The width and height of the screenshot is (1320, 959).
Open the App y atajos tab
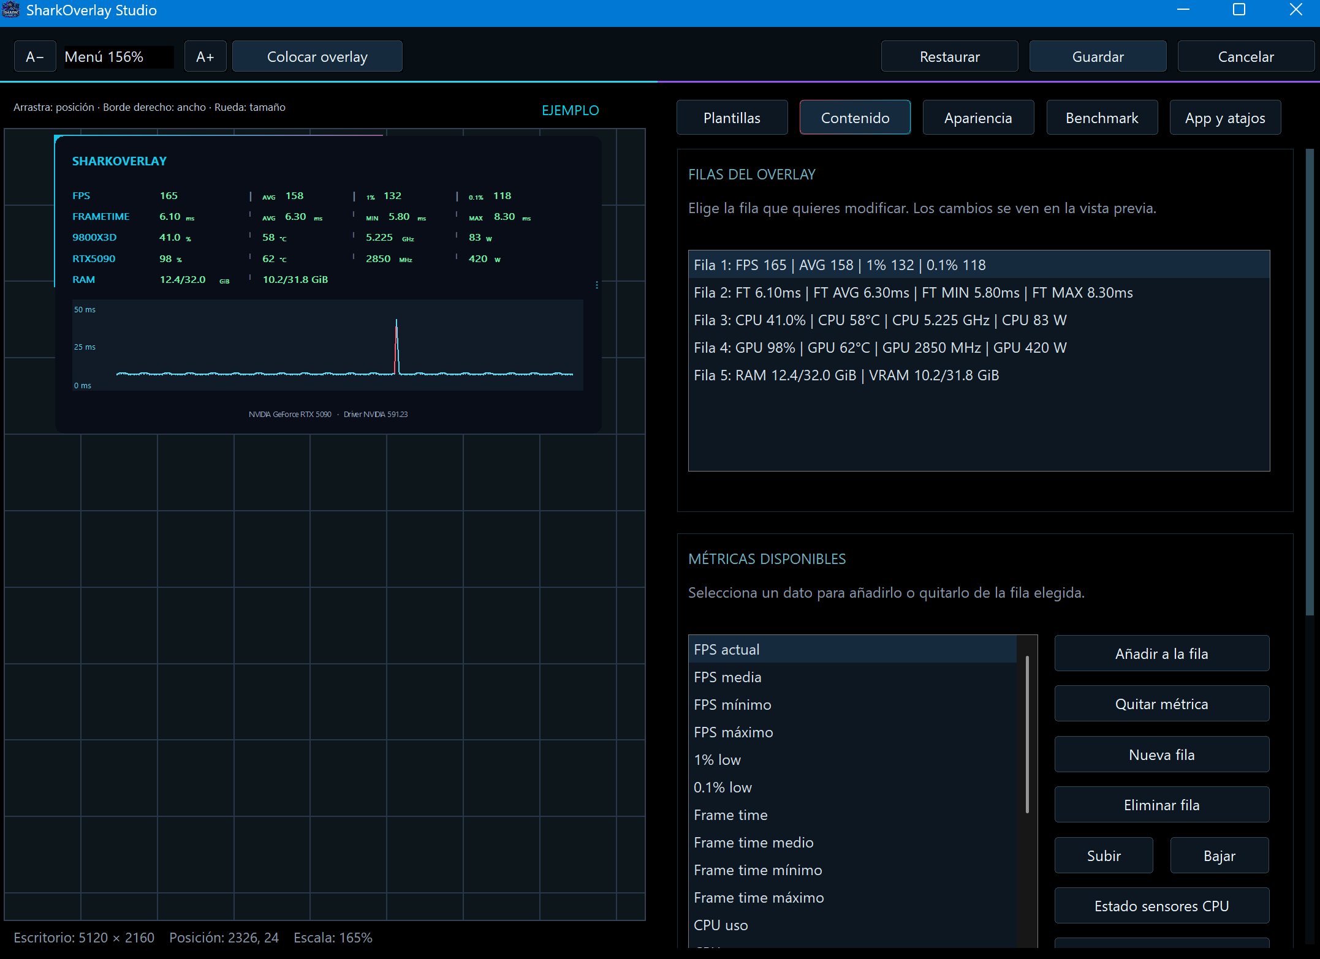[x=1225, y=118]
